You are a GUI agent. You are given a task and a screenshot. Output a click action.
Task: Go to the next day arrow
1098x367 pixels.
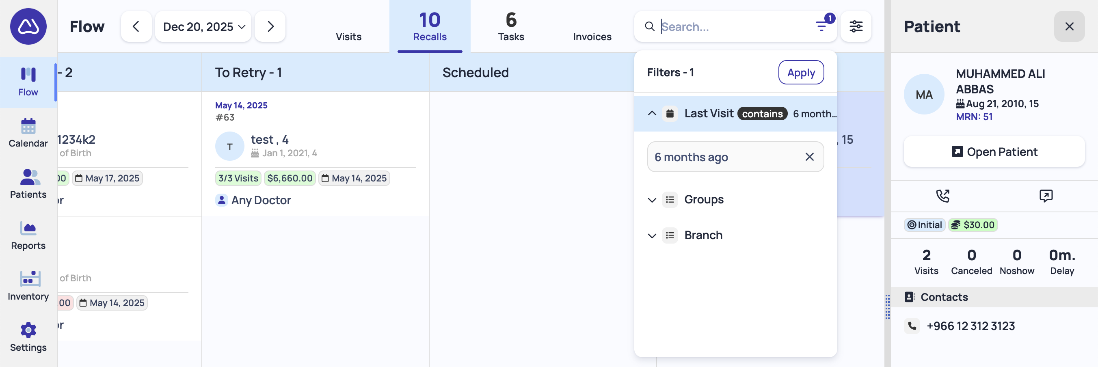(x=270, y=26)
